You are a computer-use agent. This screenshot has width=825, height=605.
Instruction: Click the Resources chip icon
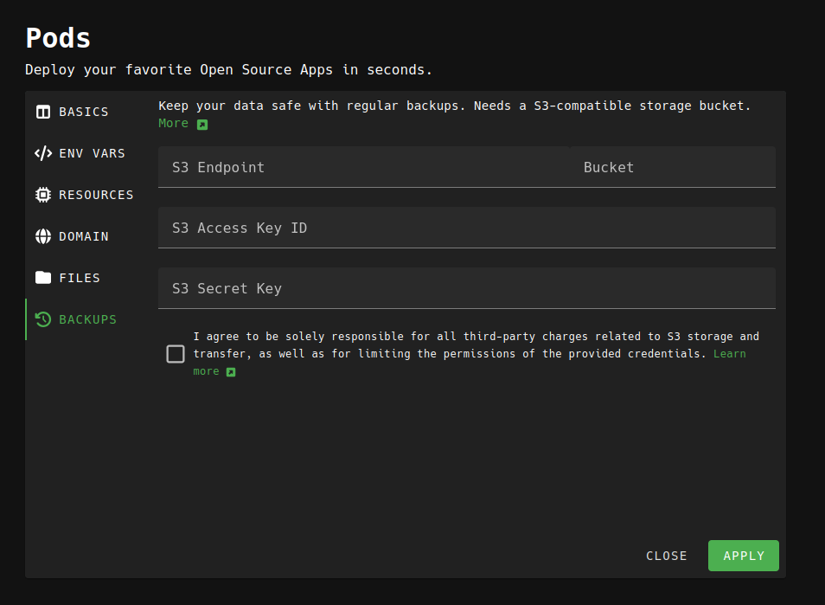(x=43, y=195)
